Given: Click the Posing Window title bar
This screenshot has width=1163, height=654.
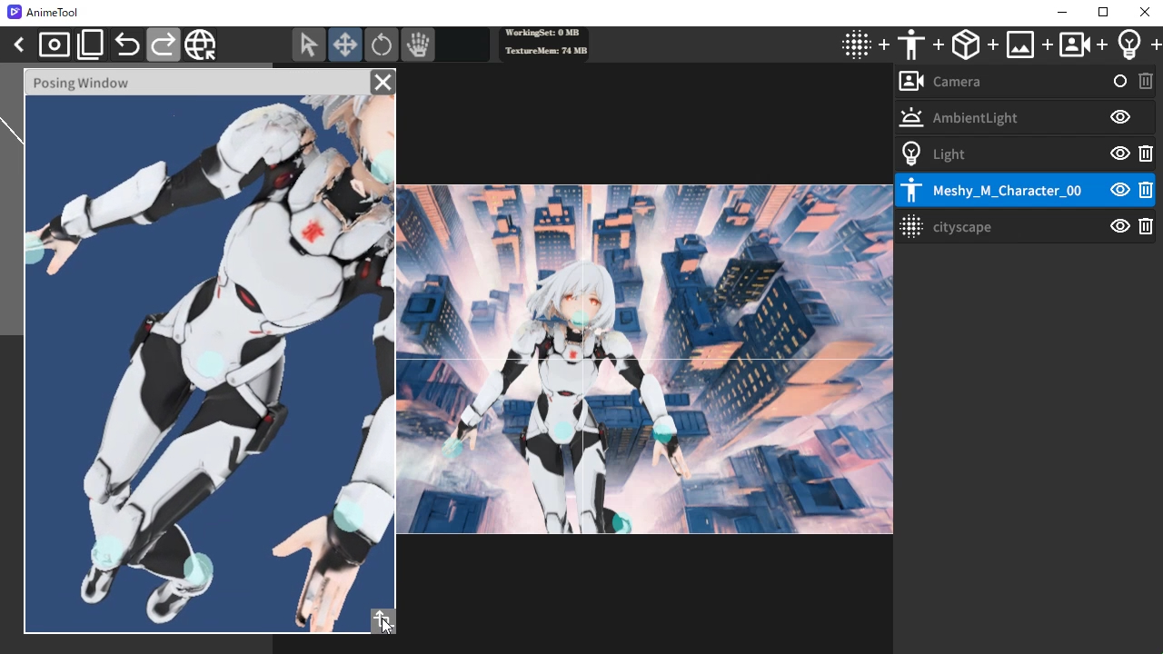Looking at the screenshot, I should pos(198,83).
